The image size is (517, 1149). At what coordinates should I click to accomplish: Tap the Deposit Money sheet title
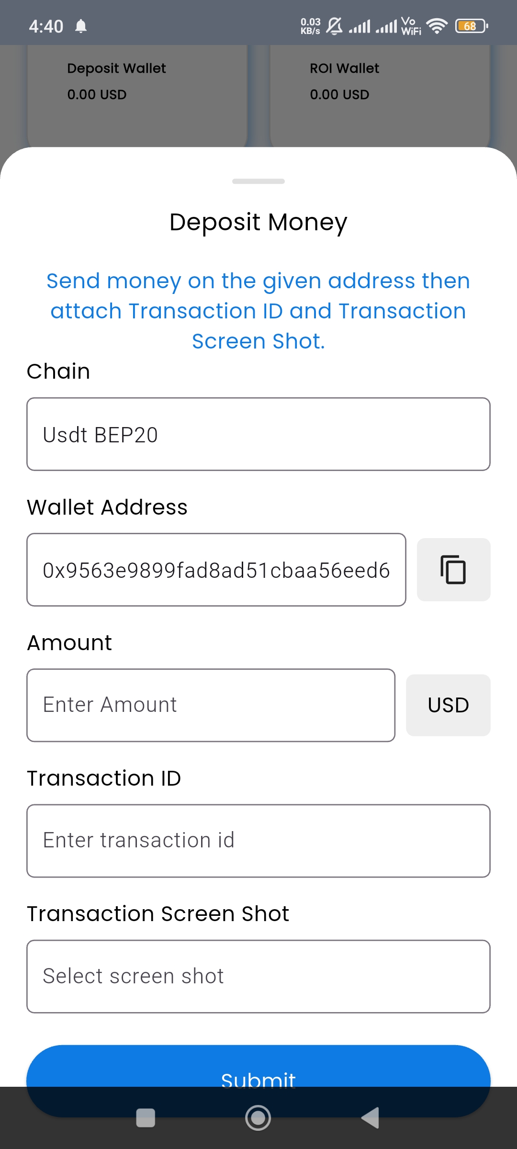click(258, 222)
